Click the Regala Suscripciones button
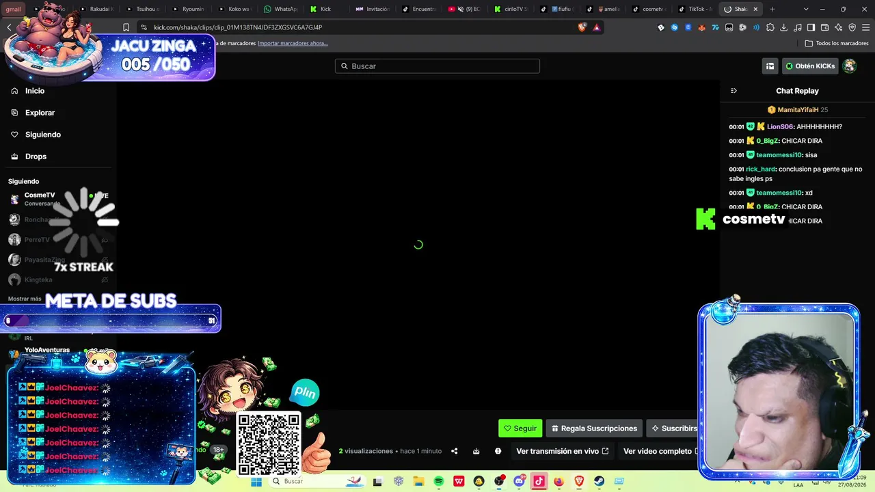 594,428
